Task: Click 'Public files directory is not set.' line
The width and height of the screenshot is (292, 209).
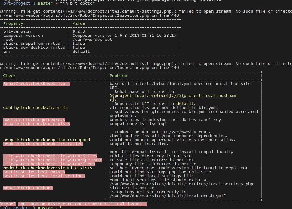Action: point(151,156)
